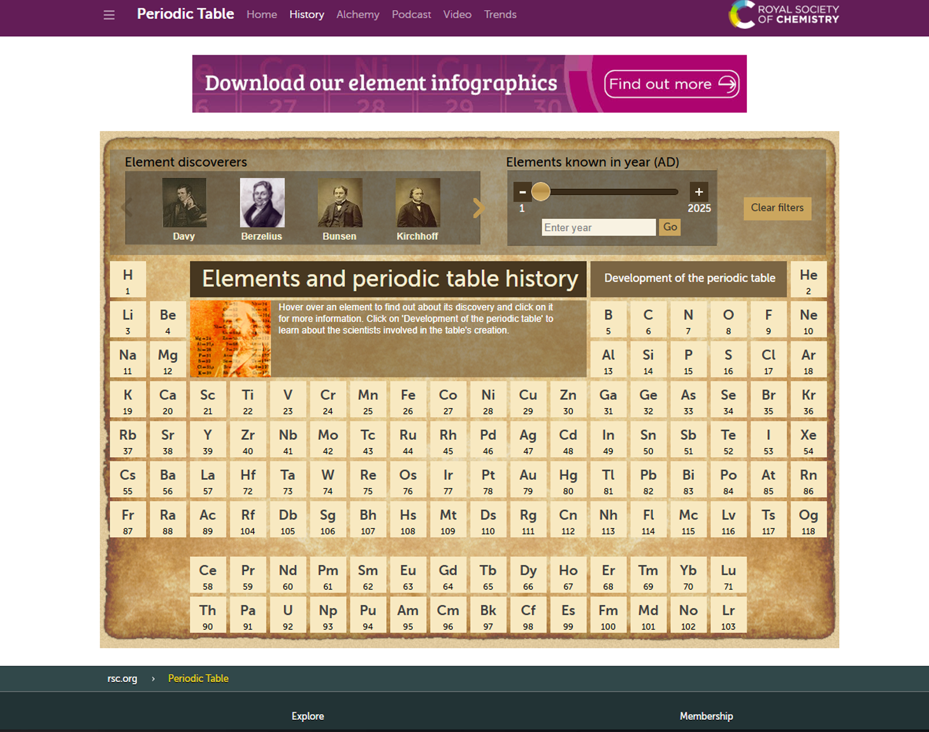Click the Royal Society of Chemistry logo
The height and width of the screenshot is (732, 929).
[x=784, y=15]
